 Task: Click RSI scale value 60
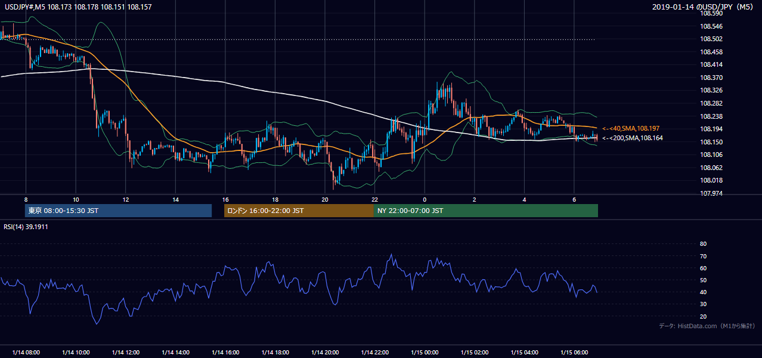[703, 268]
